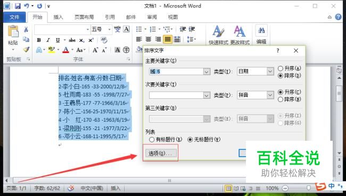This screenshot has width=346, height=196.
Task: Select Descending (D) for primary key
Action: click(281, 76)
